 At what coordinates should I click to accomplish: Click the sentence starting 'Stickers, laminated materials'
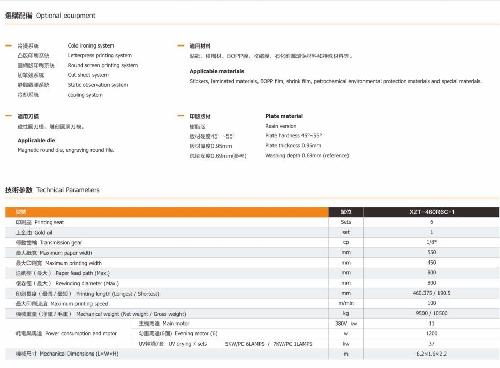[x=336, y=81]
